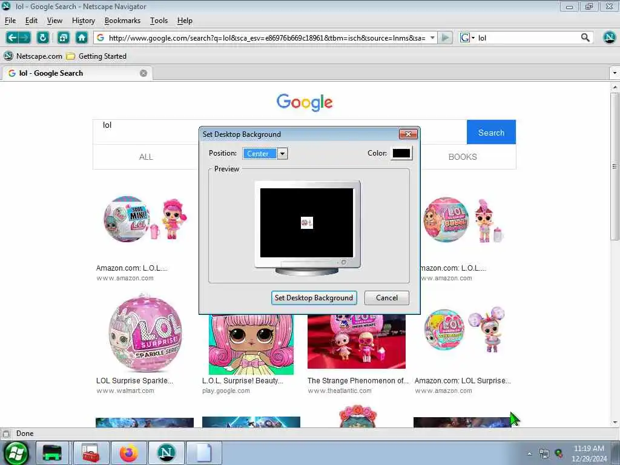The image size is (620, 465).
Task: Open the Help menu
Action: pos(185,21)
